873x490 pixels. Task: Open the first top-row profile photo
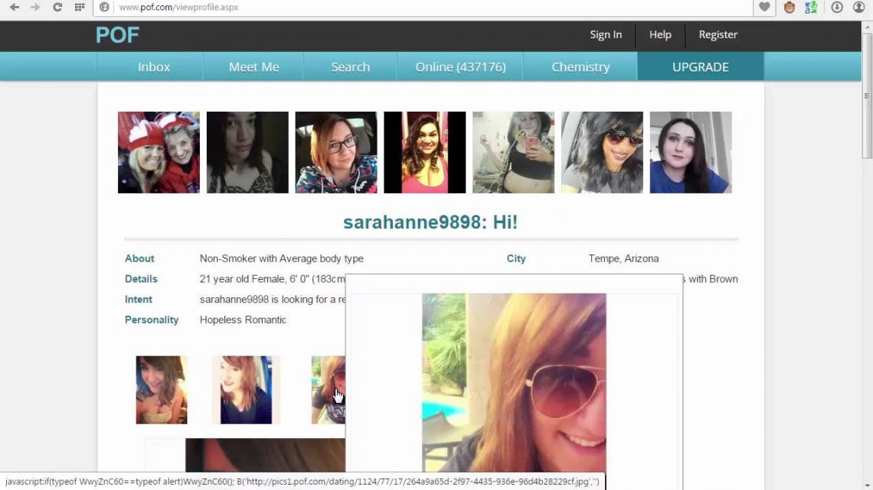click(x=158, y=151)
